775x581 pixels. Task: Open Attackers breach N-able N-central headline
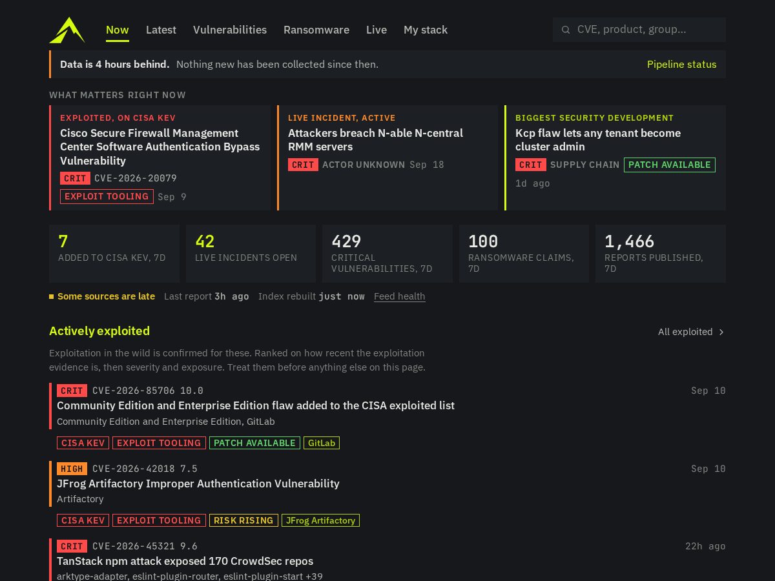375,140
